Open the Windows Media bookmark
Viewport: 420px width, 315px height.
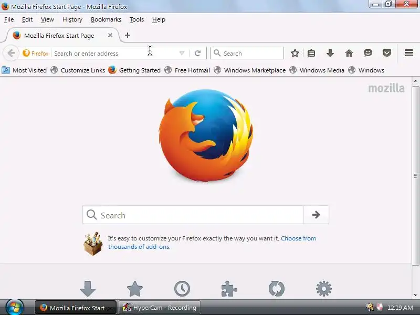click(317, 70)
